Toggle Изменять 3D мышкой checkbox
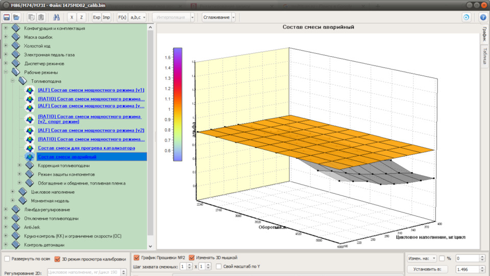Image resolution: width=490 pixels, height=276 pixels. point(191,258)
